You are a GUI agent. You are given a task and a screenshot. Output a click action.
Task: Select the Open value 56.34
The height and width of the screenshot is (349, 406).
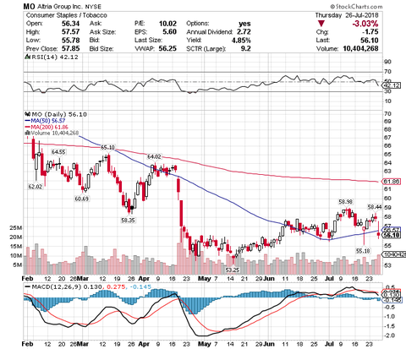(x=70, y=24)
